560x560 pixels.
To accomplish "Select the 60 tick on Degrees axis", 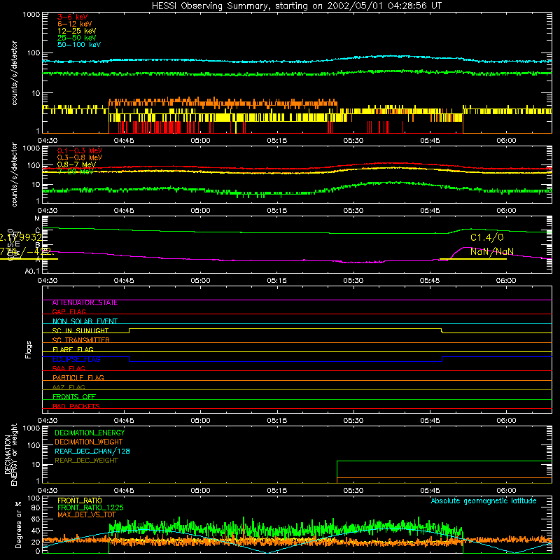I will pos(36,519).
